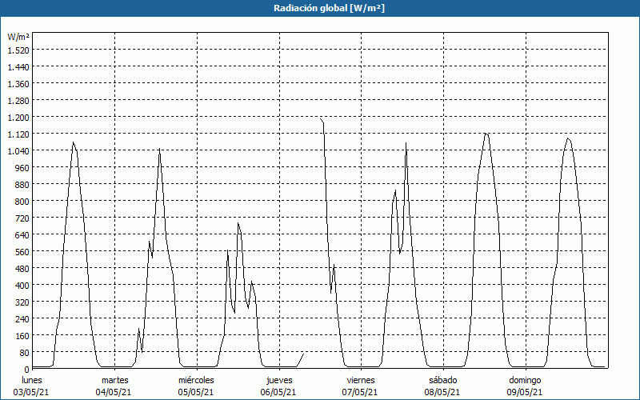Click the 480 y-axis value
The width and height of the screenshot is (640, 400).
[22, 269]
